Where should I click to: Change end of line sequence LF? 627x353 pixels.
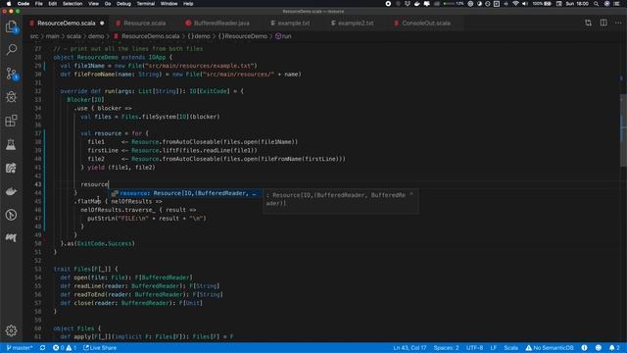click(x=494, y=348)
